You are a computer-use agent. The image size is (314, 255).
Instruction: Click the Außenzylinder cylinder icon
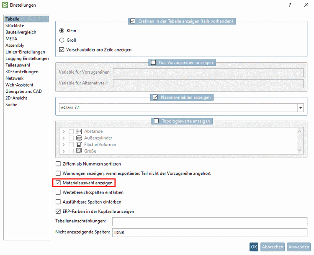(x=79, y=138)
